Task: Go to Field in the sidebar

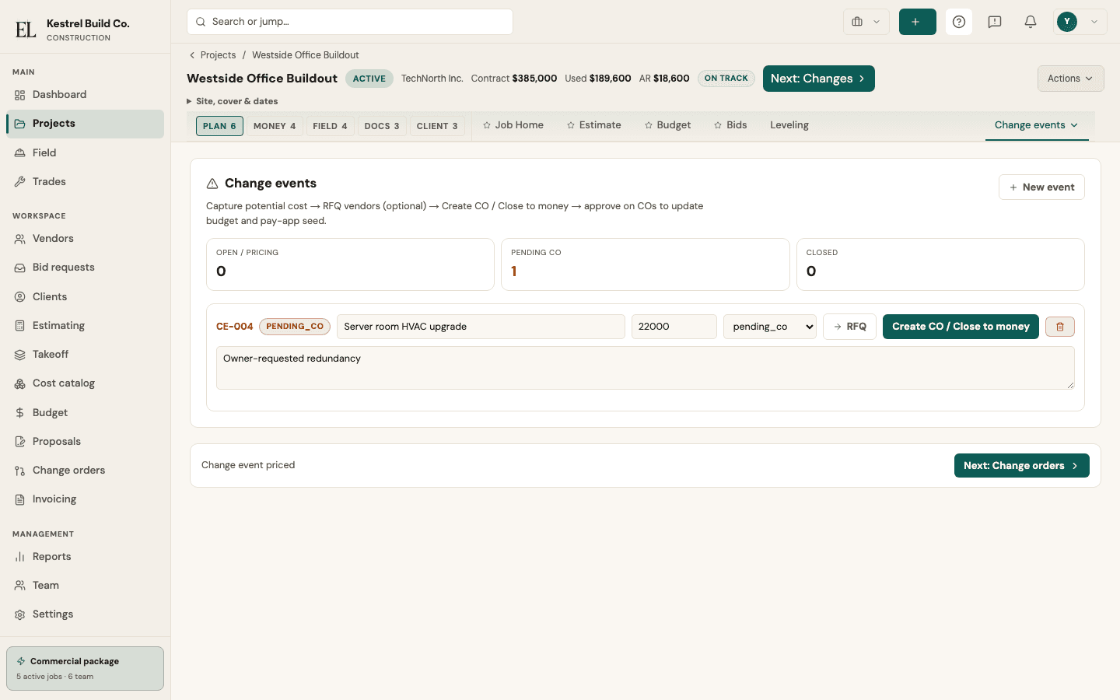Action: pyautogui.click(x=86, y=153)
